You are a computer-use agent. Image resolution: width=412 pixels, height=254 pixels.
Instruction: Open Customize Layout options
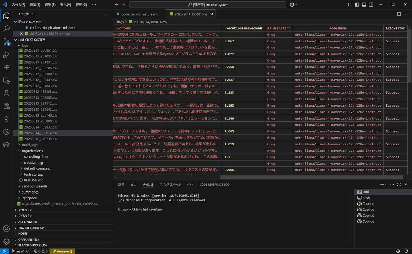click(350, 4)
